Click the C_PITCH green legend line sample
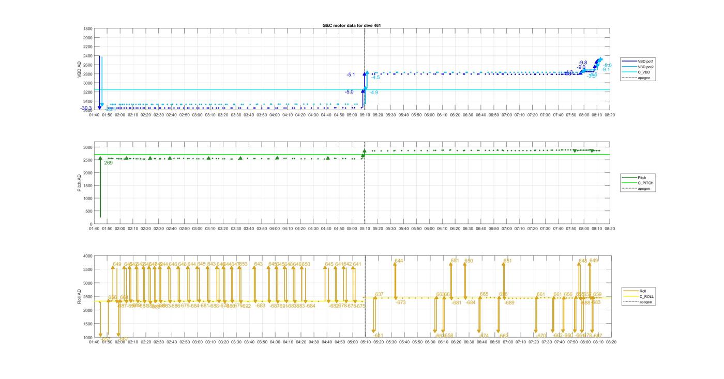 coord(630,183)
